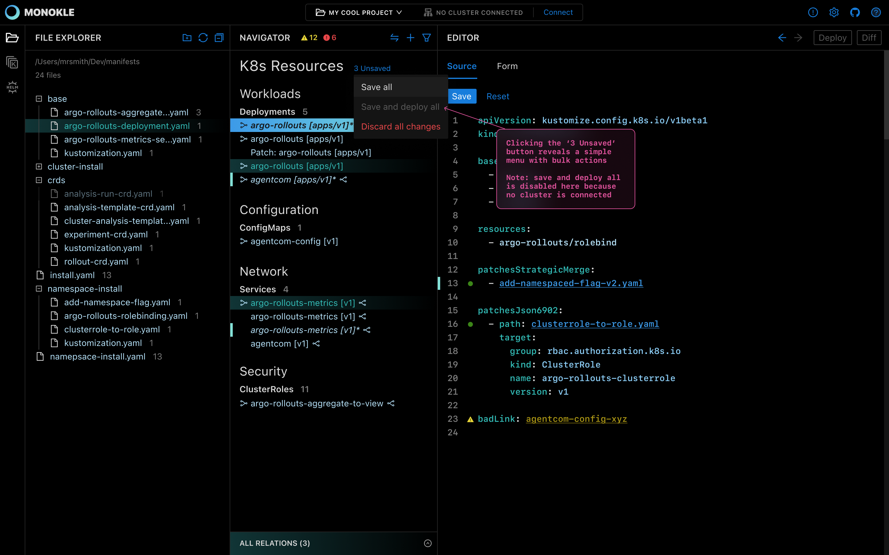Open the Kustomize panel in the left sidebar
This screenshot has height=555, width=889.
(x=12, y=62)
